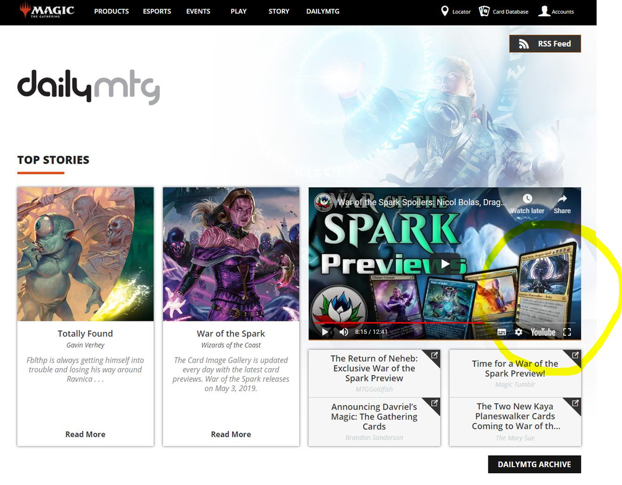Enter fullscreen mode on the video
Screen dimensions: 622x485
[567, 332]
